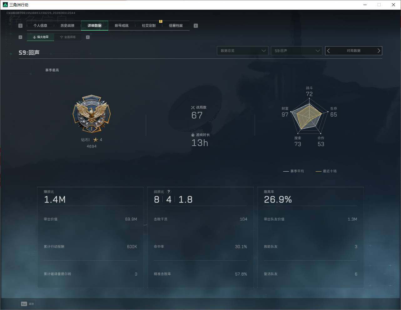
Task: Click the right arrow beside 对局数据
Action: [379, 51]
